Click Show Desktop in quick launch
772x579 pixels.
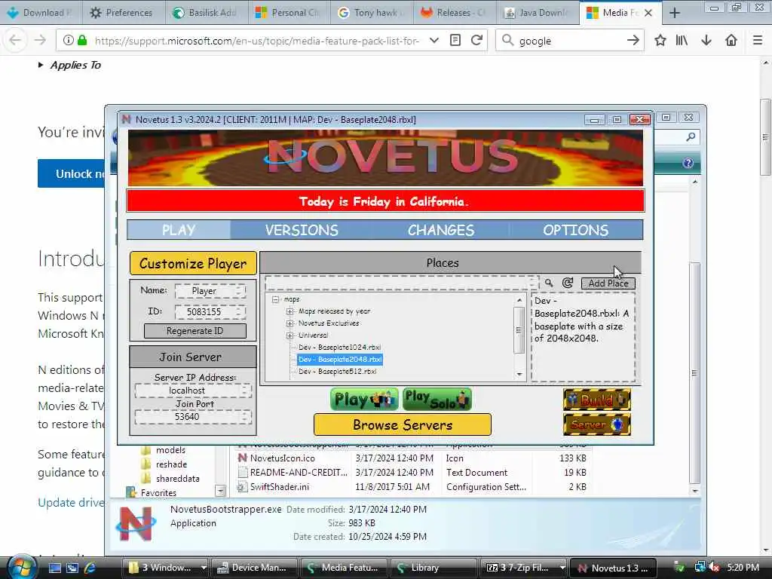[x=55, y=568]
